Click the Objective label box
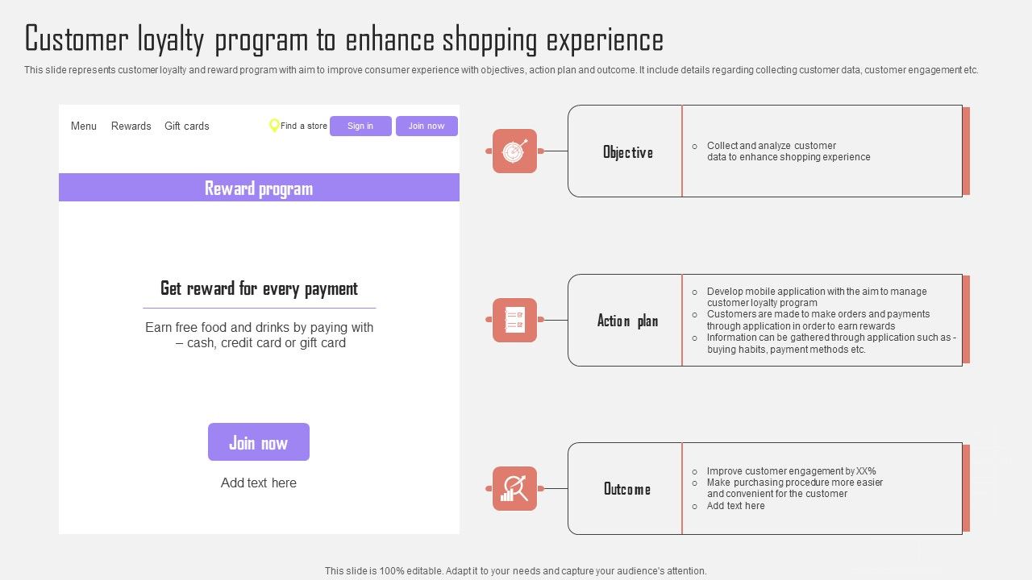This screenshot has height=580, width=1032. [627, 151]
